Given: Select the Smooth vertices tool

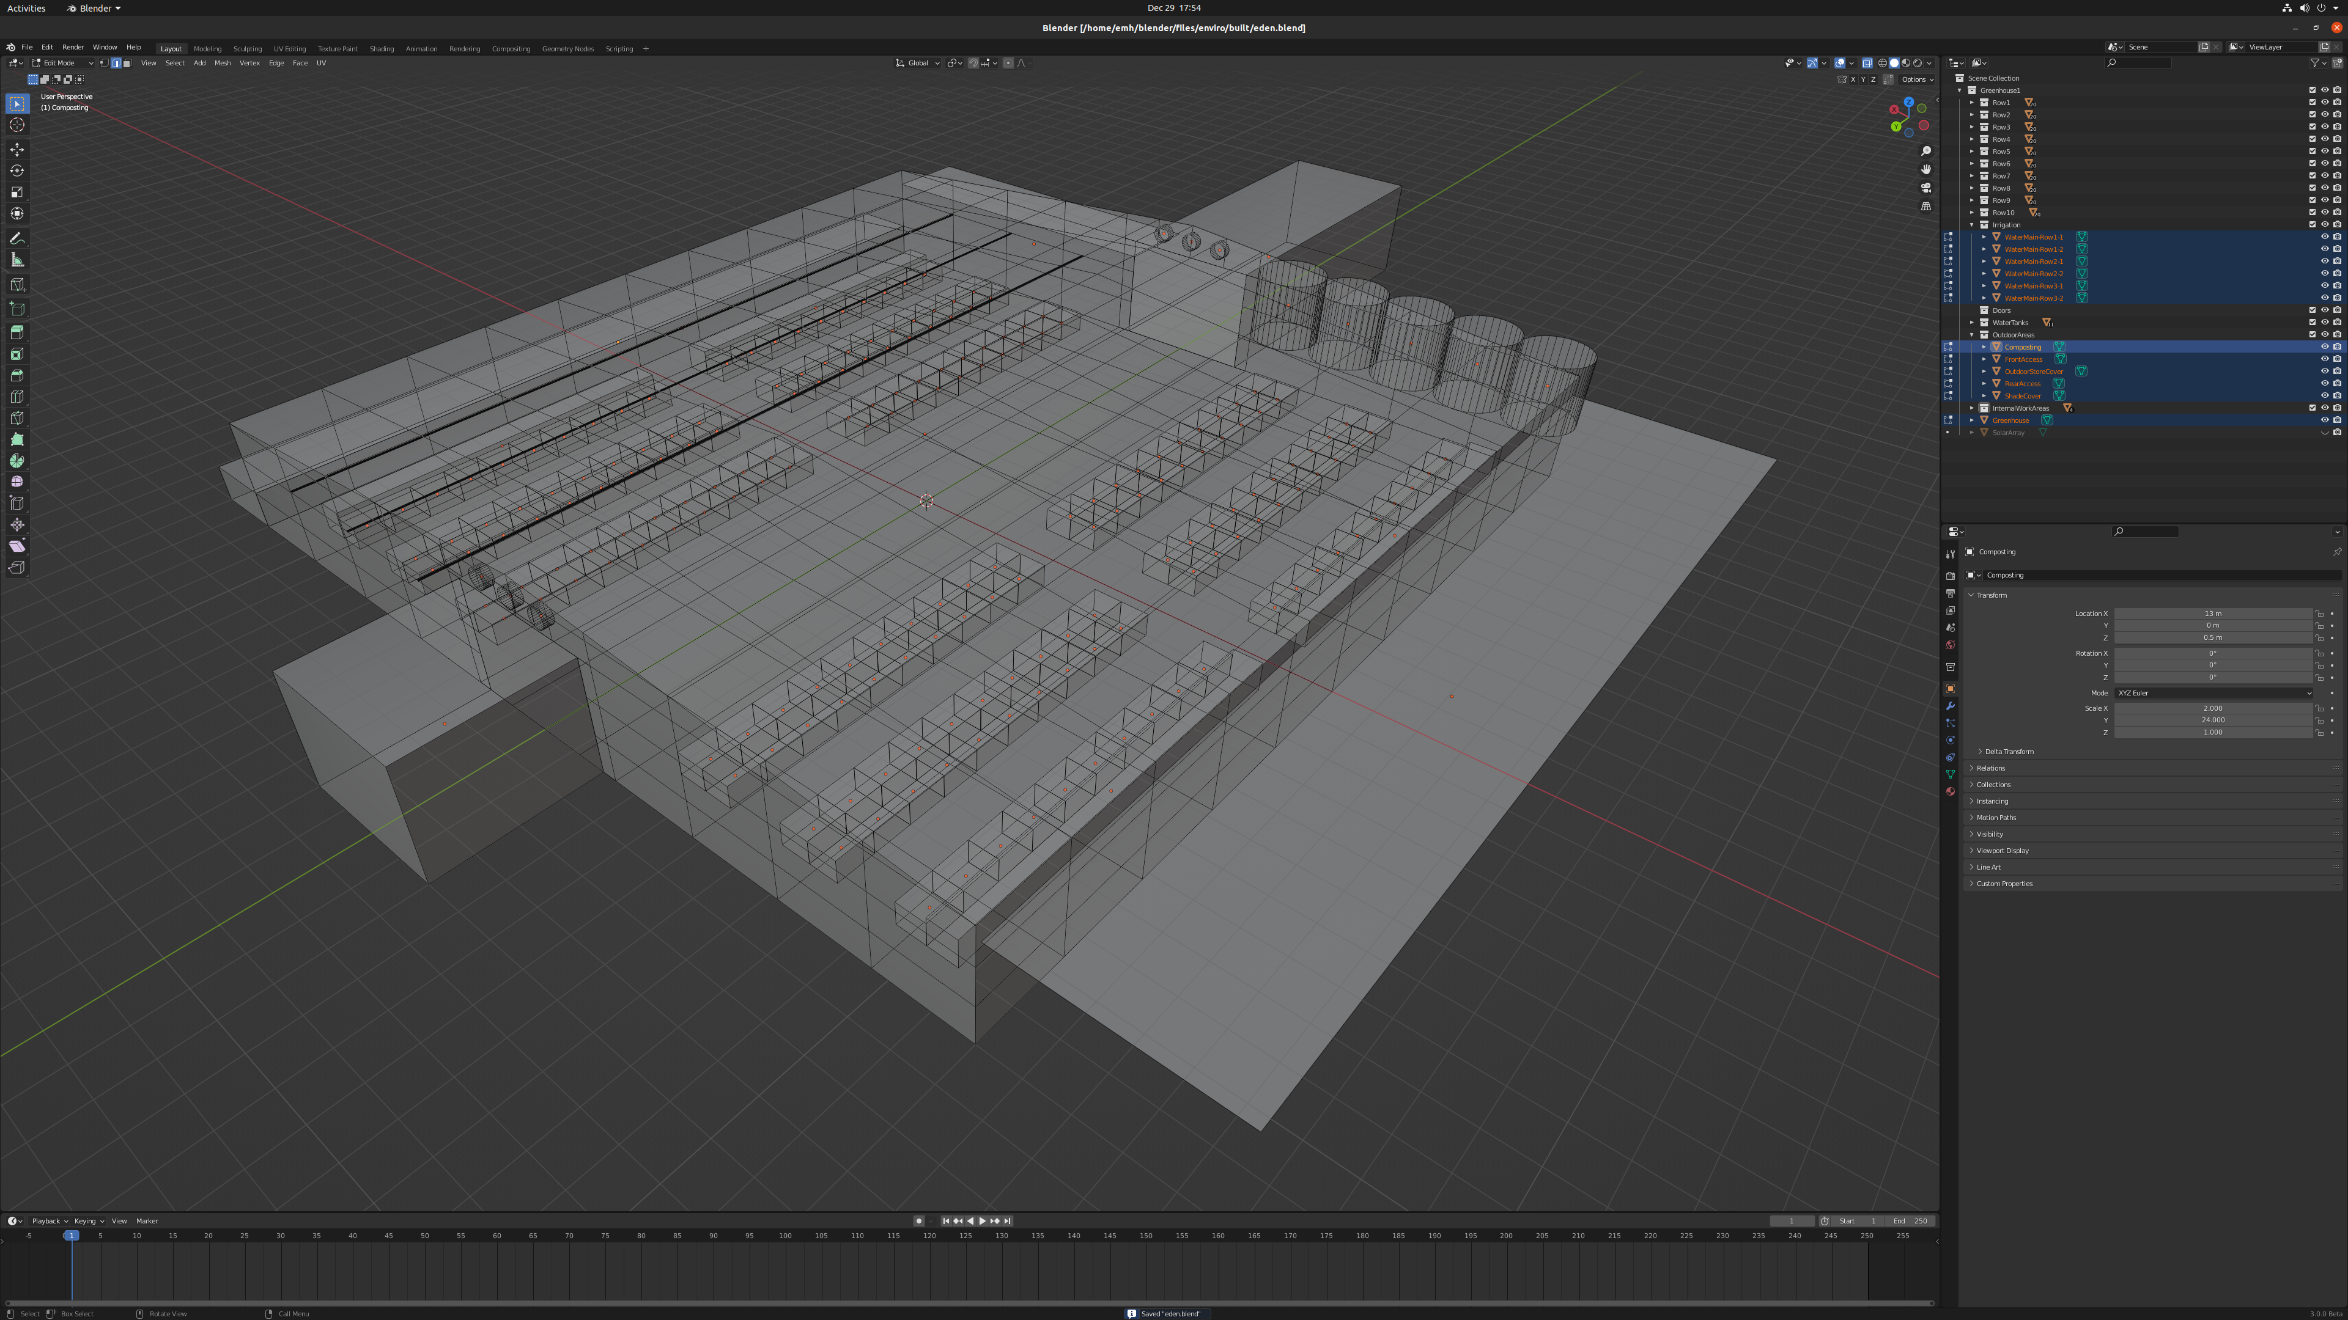Looking at the screenshot, I should coord(17,482).
